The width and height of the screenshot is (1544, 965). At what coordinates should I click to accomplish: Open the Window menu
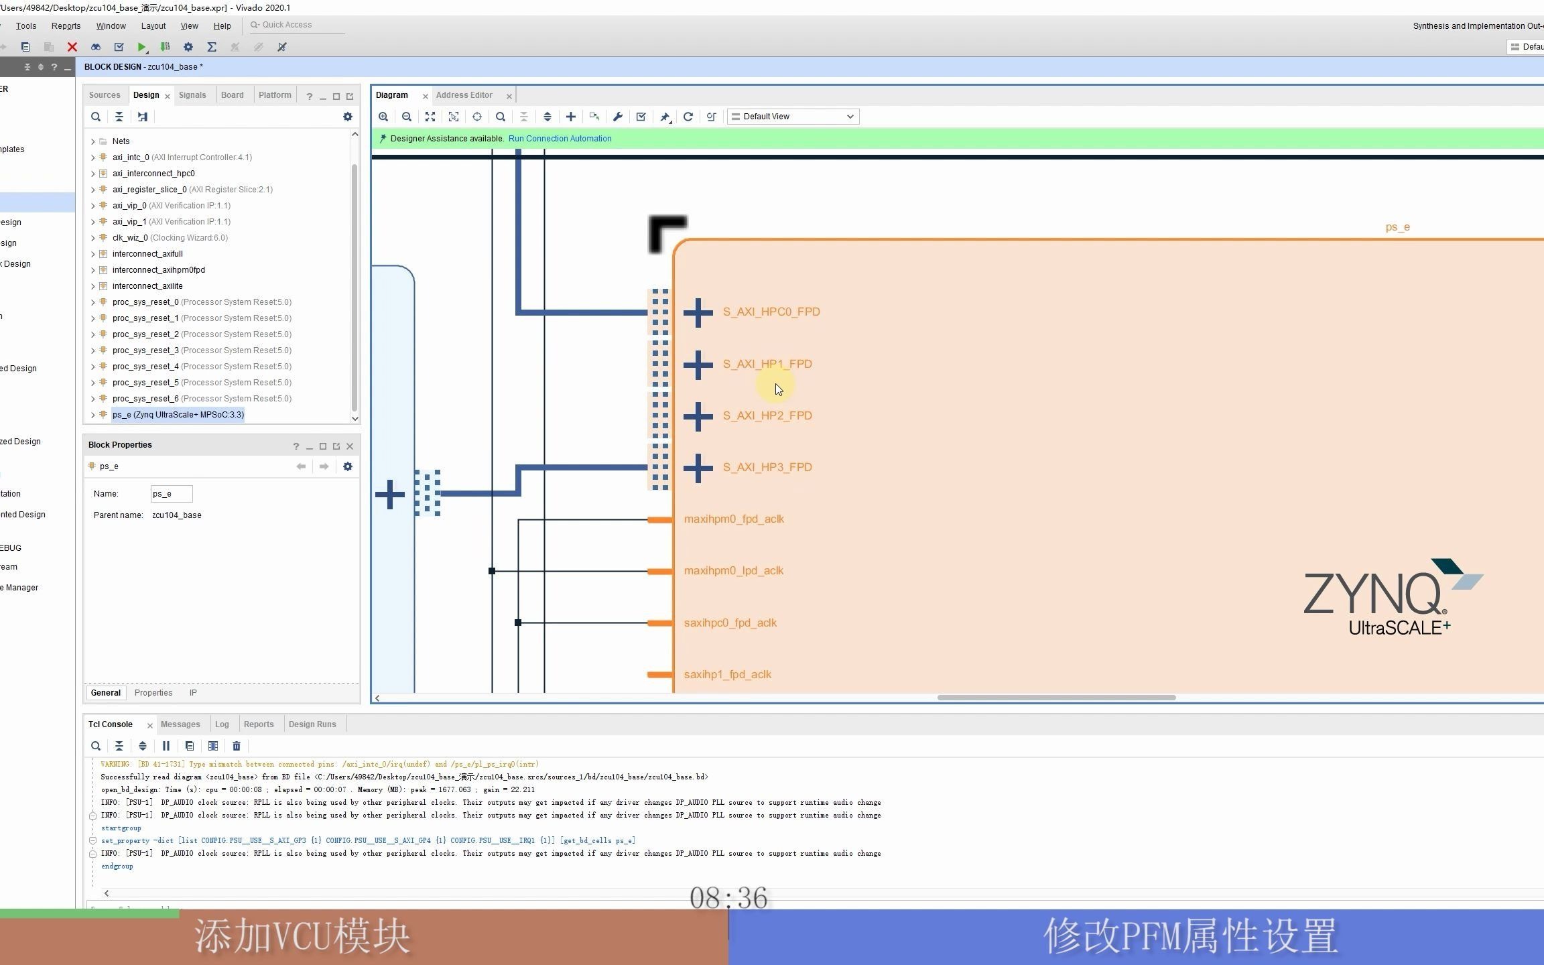click(111, 26)
